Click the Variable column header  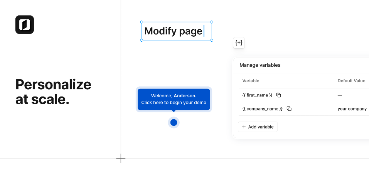coord(251,81)
